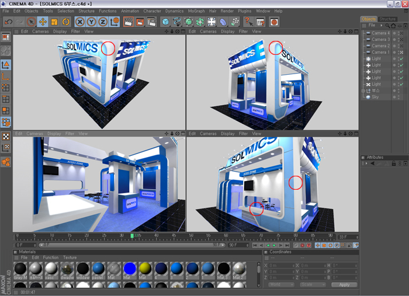Switch to Polygons mode
The width and height of the screenshot is (409, 296).
[6, 111]
